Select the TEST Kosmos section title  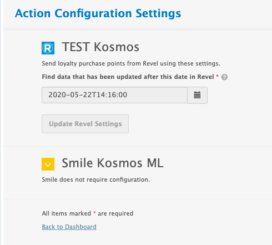(100, 47)
